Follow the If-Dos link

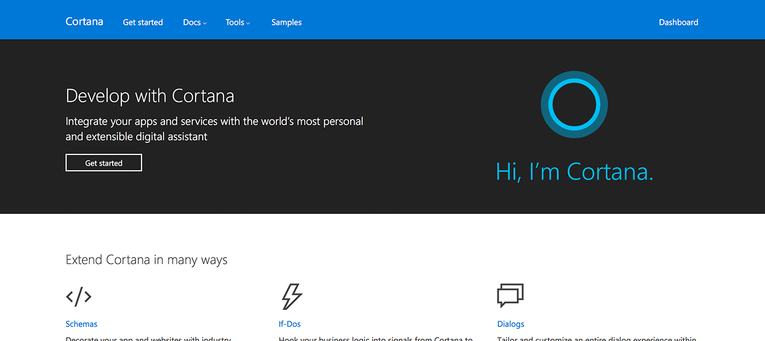pyautogui.click(x=290, y=324)
